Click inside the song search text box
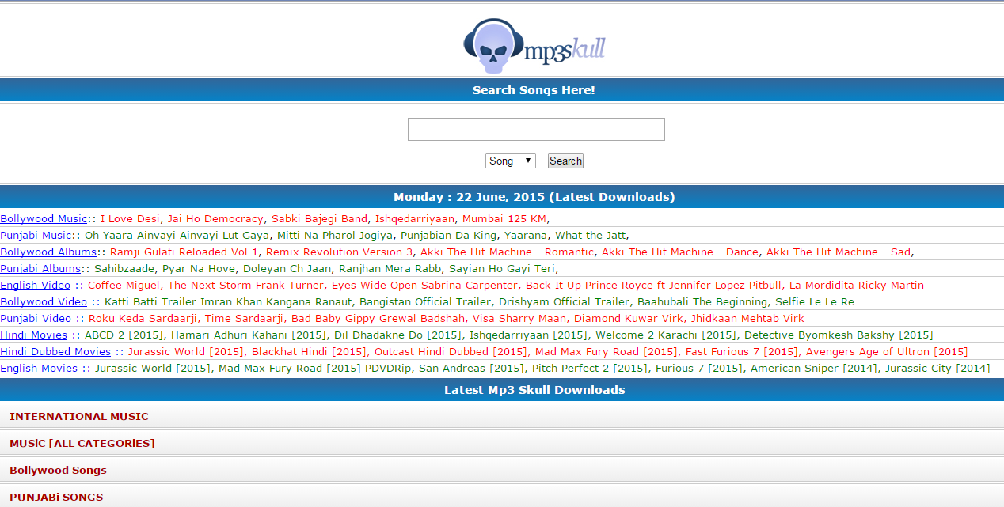 (x=536, y=129)
